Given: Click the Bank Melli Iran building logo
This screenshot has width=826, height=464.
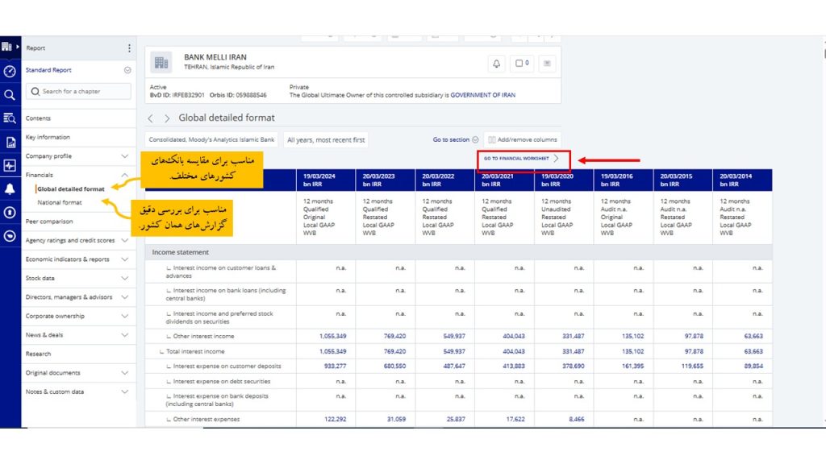Looking at the screenshot, I should 161,63.
